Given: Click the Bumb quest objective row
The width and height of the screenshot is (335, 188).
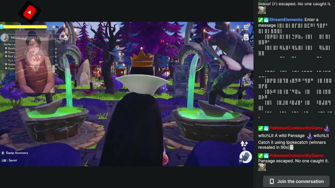Looking at the screenshot, I should 10,48.
